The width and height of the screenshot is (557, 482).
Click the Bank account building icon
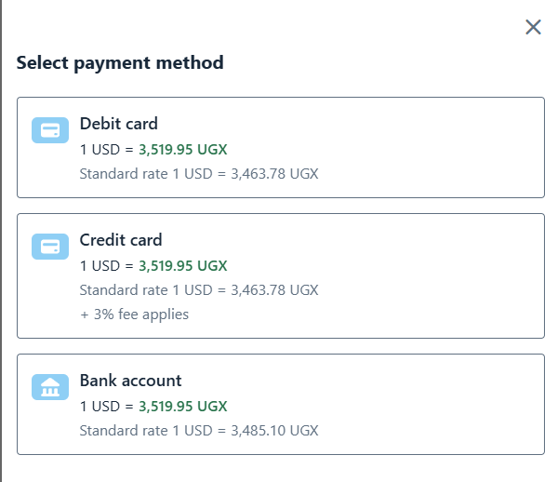click(x=50, y=387)
